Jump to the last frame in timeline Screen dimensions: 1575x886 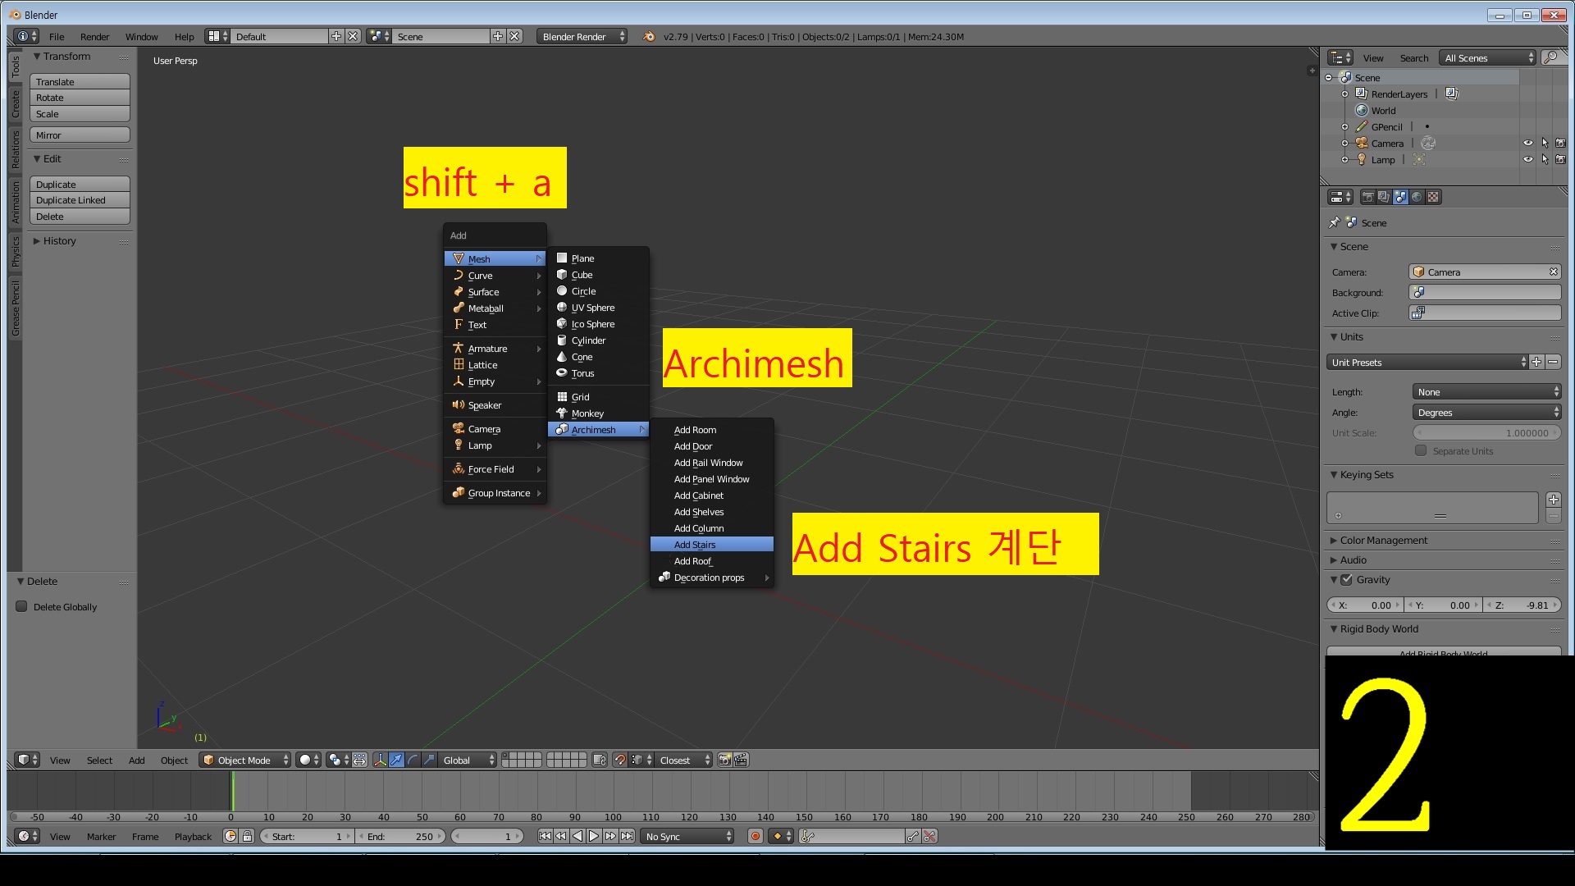click(x=627, y=836)
